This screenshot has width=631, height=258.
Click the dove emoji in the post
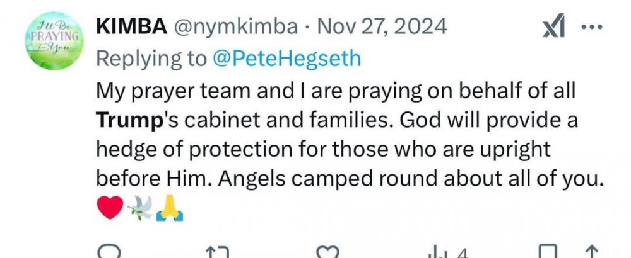click(139, 208)
